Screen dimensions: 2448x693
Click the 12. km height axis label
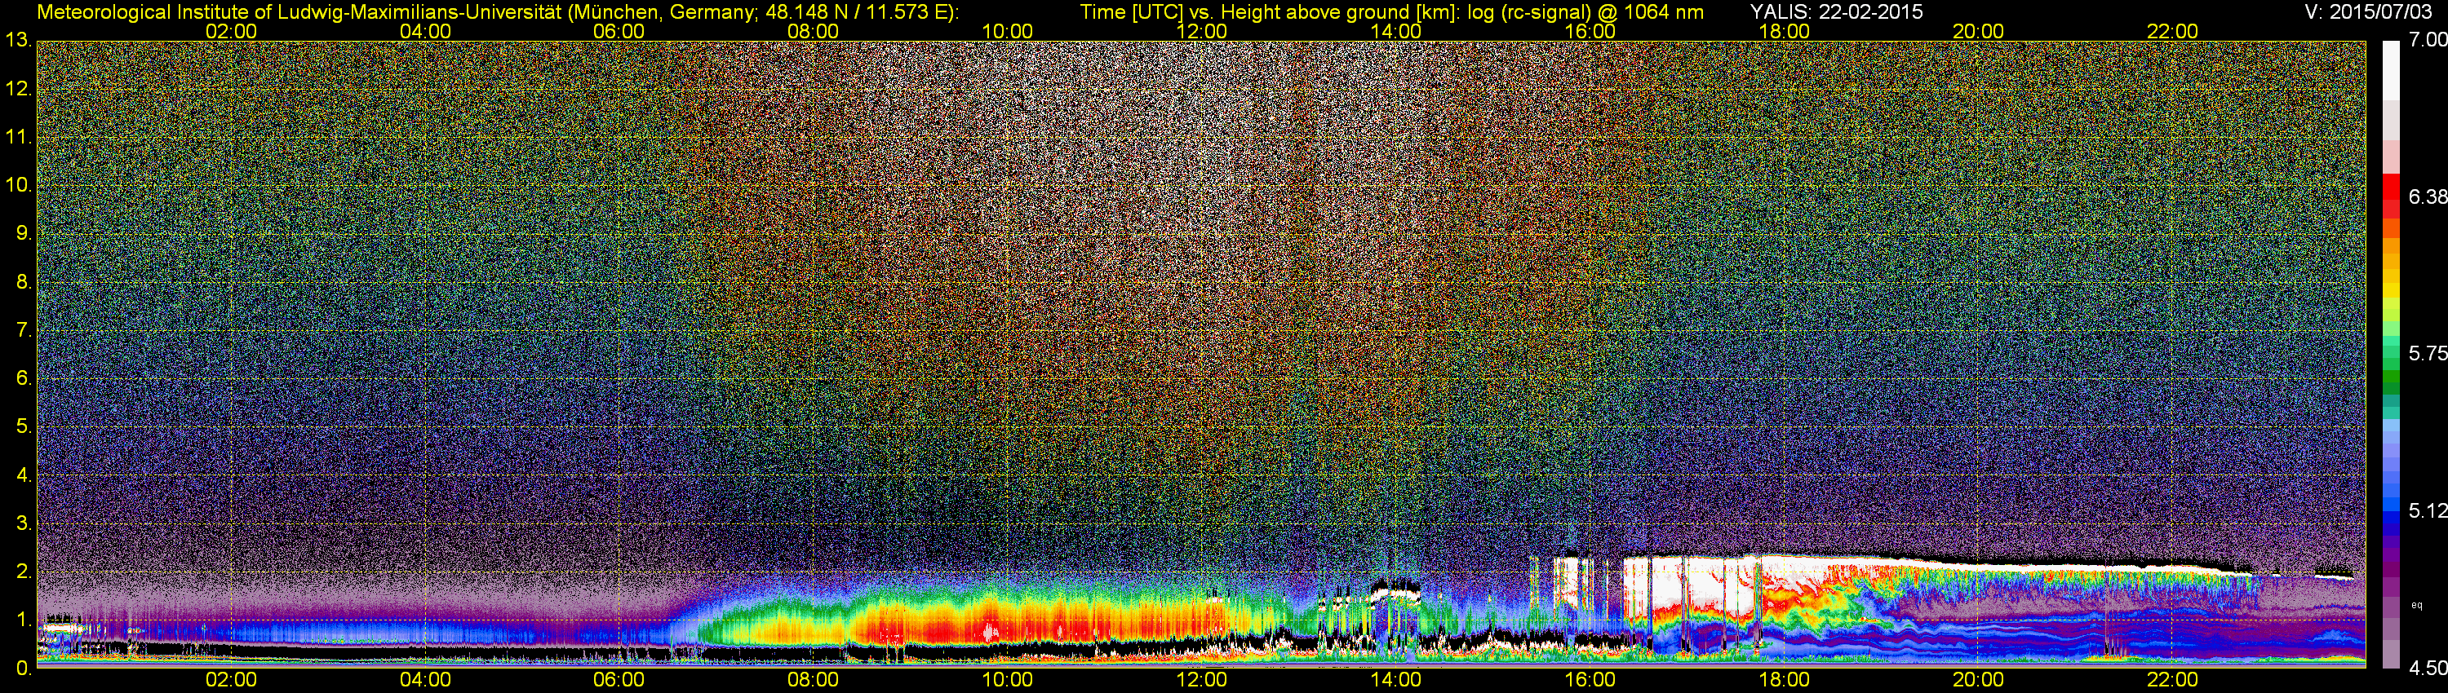19,88
